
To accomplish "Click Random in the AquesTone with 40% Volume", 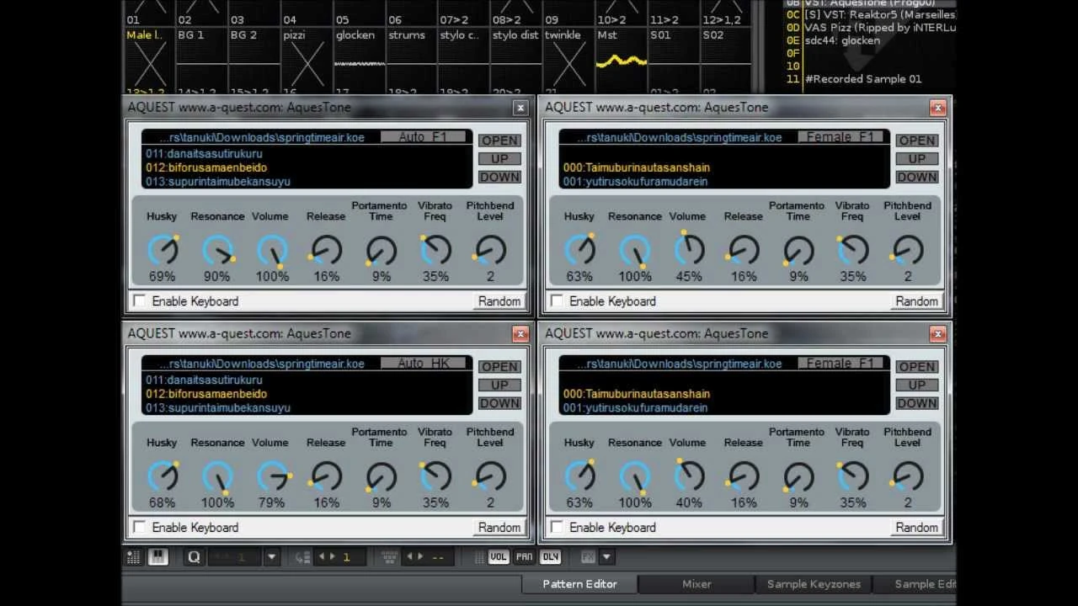I will 917,528.
